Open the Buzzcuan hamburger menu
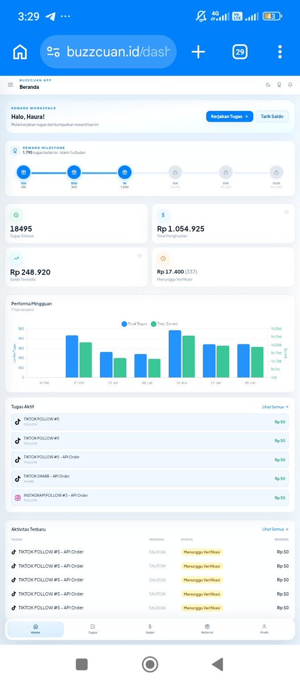Screen dimensions: 300x684 10,84
